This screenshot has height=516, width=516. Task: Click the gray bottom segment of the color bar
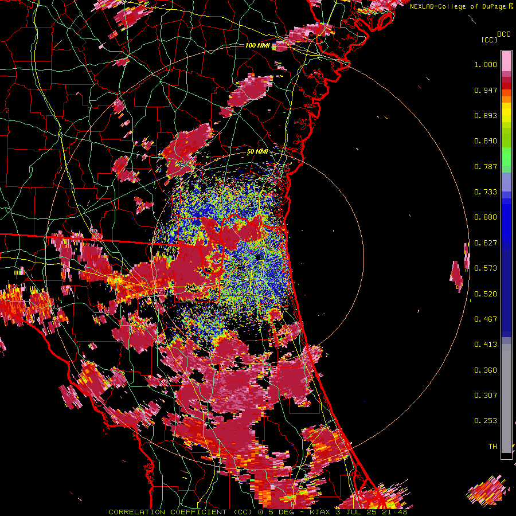(506, 398)
